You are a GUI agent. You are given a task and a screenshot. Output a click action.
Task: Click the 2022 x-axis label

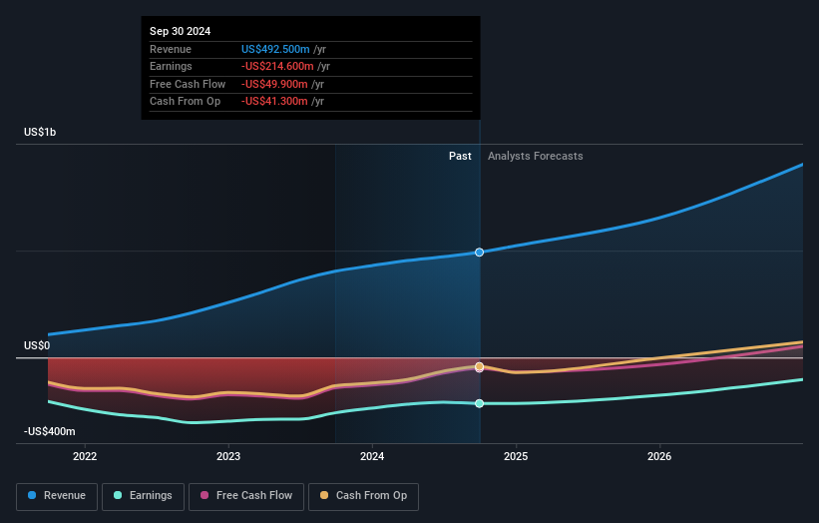click(85, 456)
